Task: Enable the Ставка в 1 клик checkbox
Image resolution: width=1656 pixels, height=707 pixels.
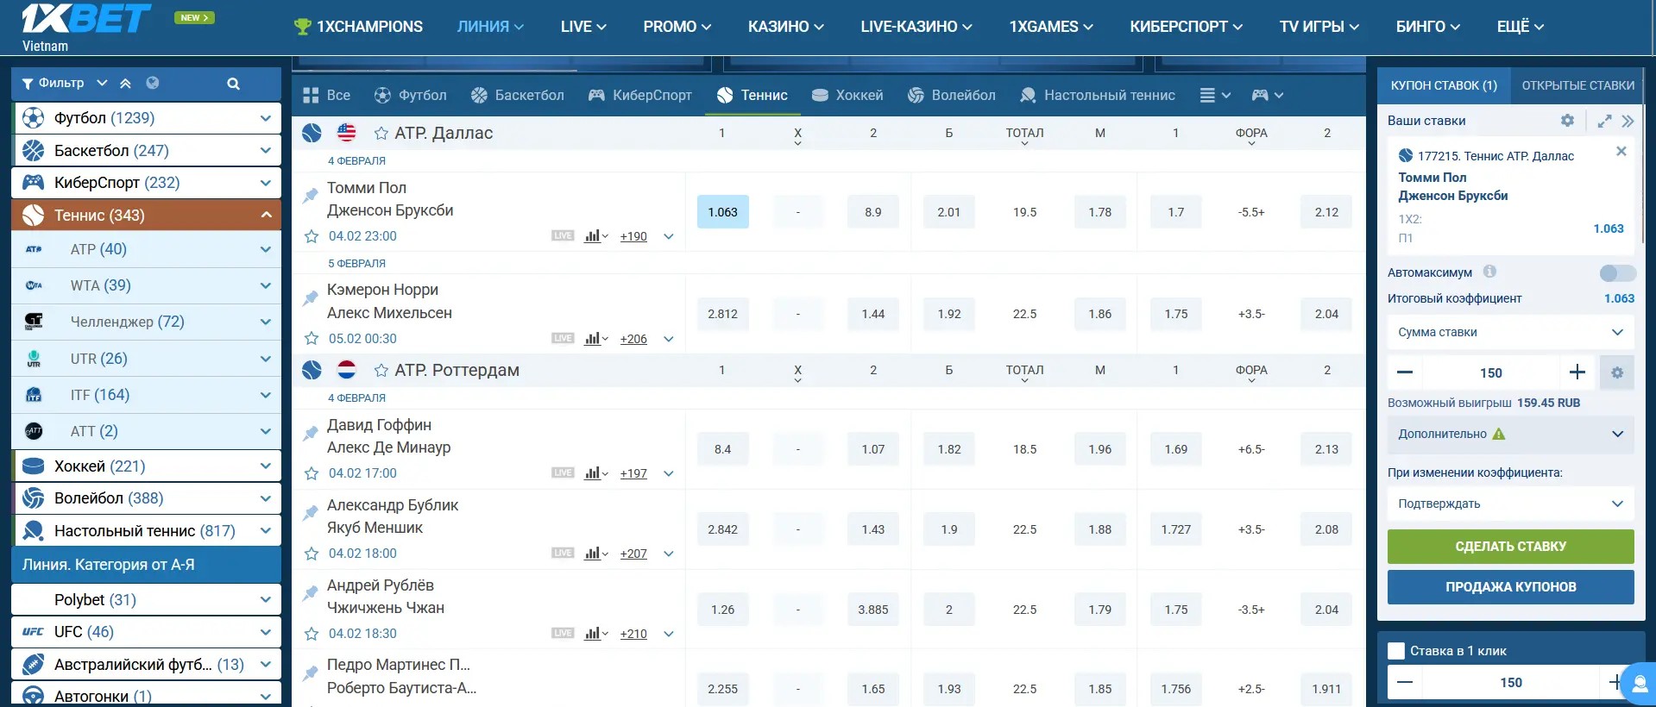Action: pyautogui.click(x=1395, y=651)
